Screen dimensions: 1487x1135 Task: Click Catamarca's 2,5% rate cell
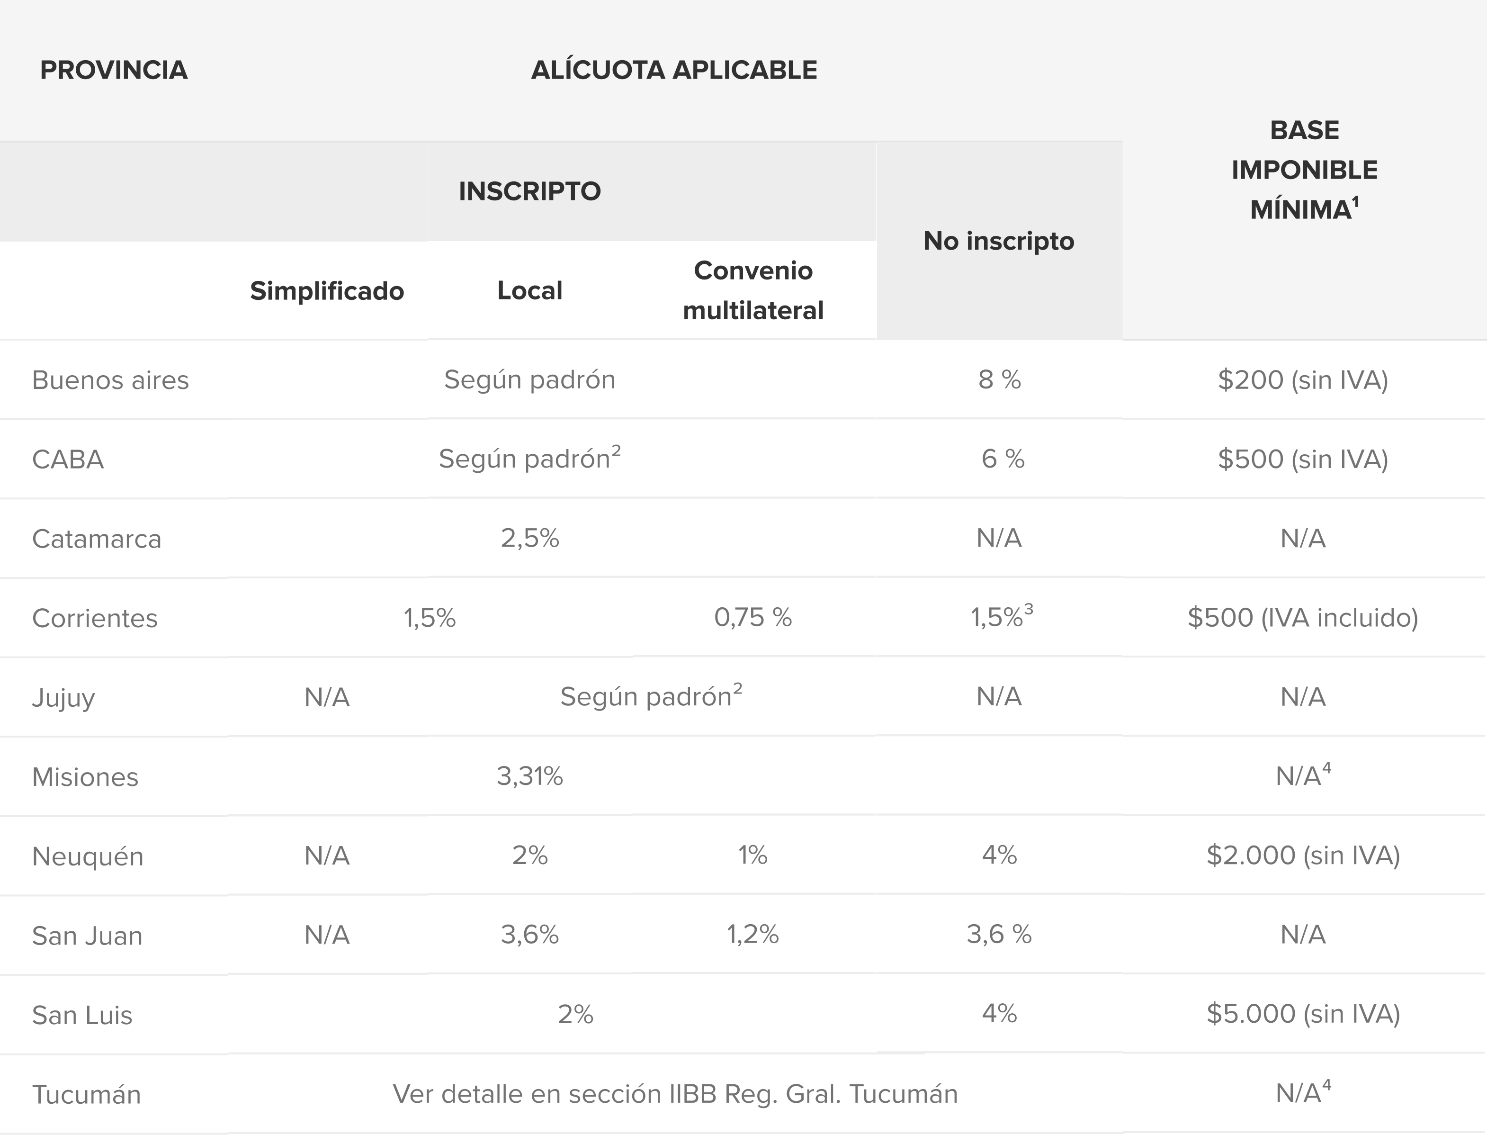pyautogui.click(x=529, y=539)
